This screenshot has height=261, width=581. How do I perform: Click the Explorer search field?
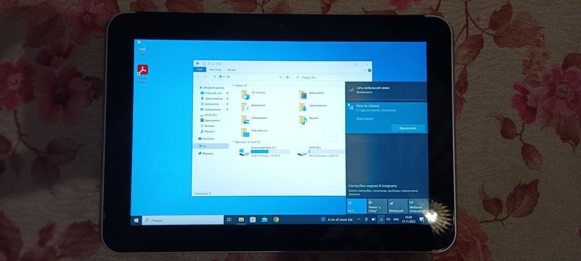click(332, 77)
